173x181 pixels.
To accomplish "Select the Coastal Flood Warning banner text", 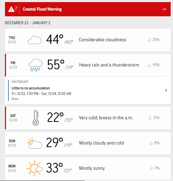I will 42,9.
